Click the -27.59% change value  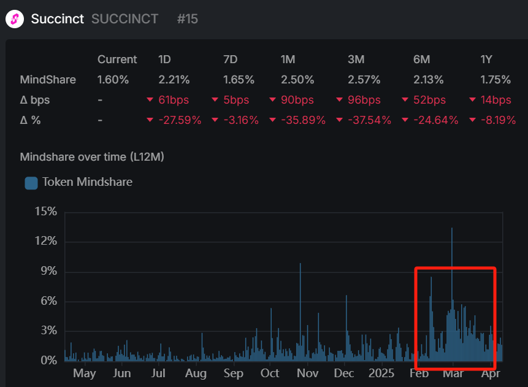(180, 120)
